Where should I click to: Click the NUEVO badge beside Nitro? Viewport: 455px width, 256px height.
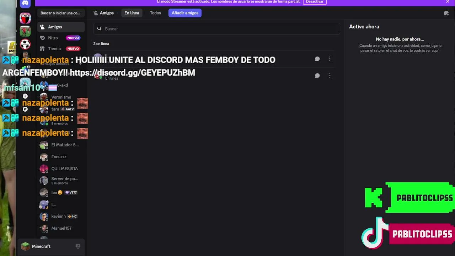pos(73,38)
